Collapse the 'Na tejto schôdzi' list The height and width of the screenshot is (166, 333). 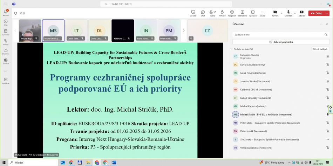click(231, 49)
